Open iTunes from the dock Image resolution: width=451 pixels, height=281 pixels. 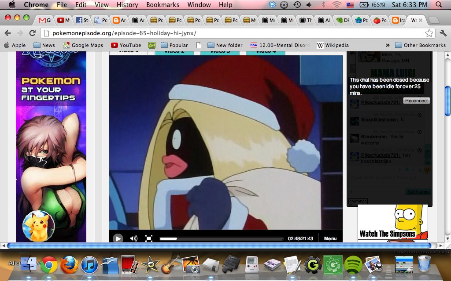tap(89, 265)
